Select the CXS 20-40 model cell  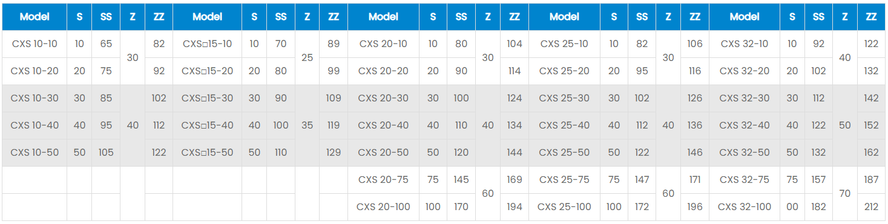(383, 126)
